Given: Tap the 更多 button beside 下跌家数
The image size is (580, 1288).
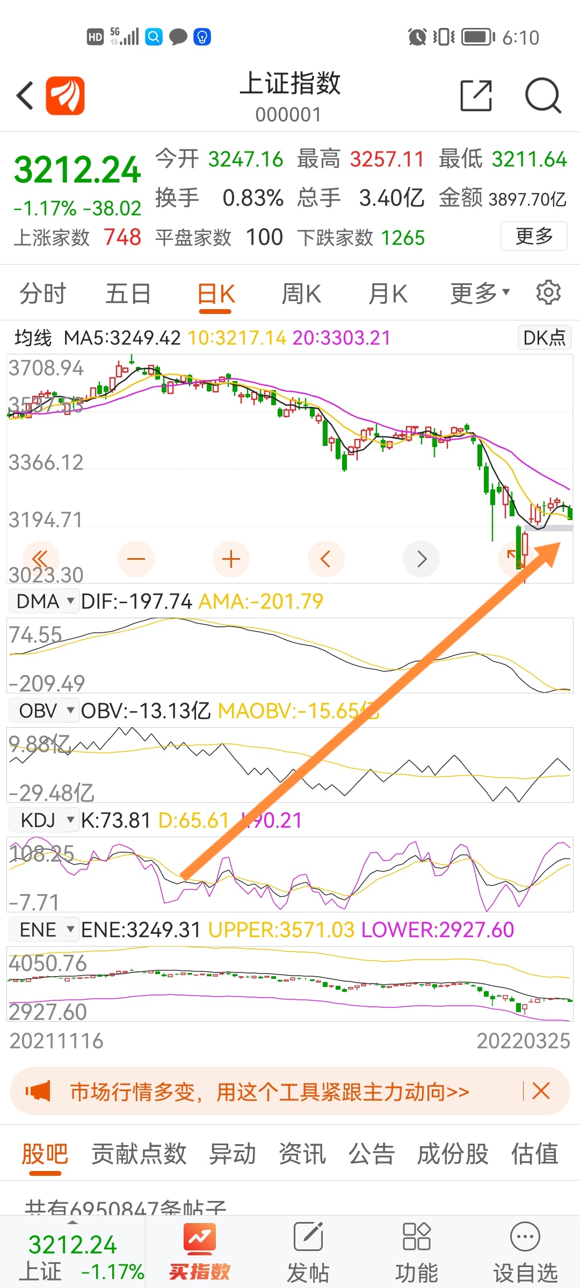Looking at the screenshot, I should (534, 236).
